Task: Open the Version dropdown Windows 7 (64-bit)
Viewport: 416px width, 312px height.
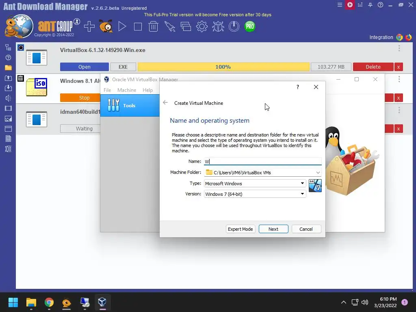Action: click(255, 194)
